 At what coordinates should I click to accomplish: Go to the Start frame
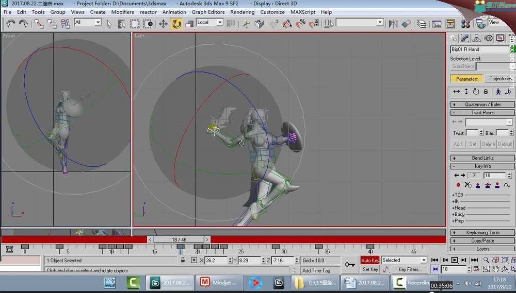click(434, 260)
